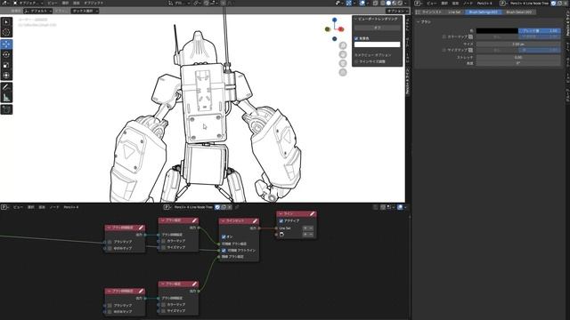Click the pencil icon on the ラインセット node header

(x=255, y=221)
